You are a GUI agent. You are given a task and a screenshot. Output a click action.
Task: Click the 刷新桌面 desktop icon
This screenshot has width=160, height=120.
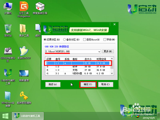[x=24, y=76]
